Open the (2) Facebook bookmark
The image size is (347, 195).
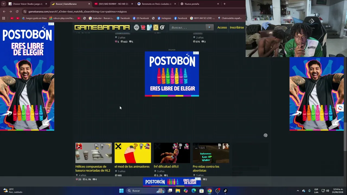(x=141, y=18)
